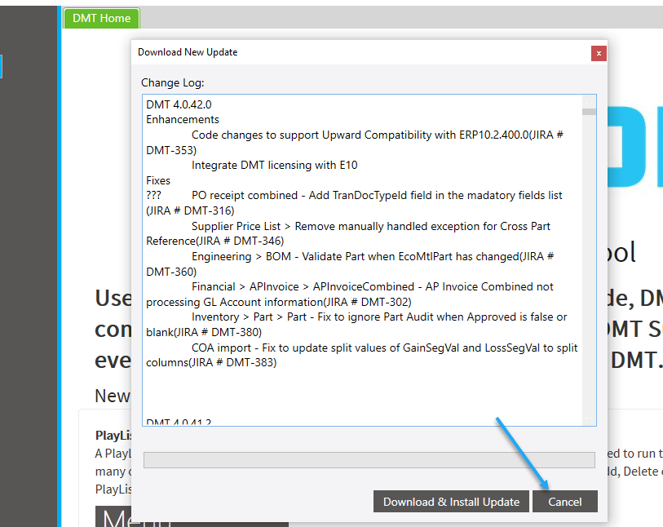Click the change log scrollbar thumb
This screenshot has width=663, height=527.
point(589,112)
